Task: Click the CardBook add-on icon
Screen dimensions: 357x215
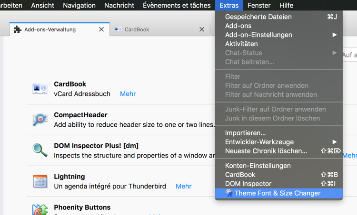Action: [x=40, y=89]
